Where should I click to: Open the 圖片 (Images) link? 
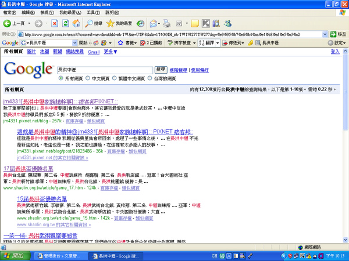31,52
